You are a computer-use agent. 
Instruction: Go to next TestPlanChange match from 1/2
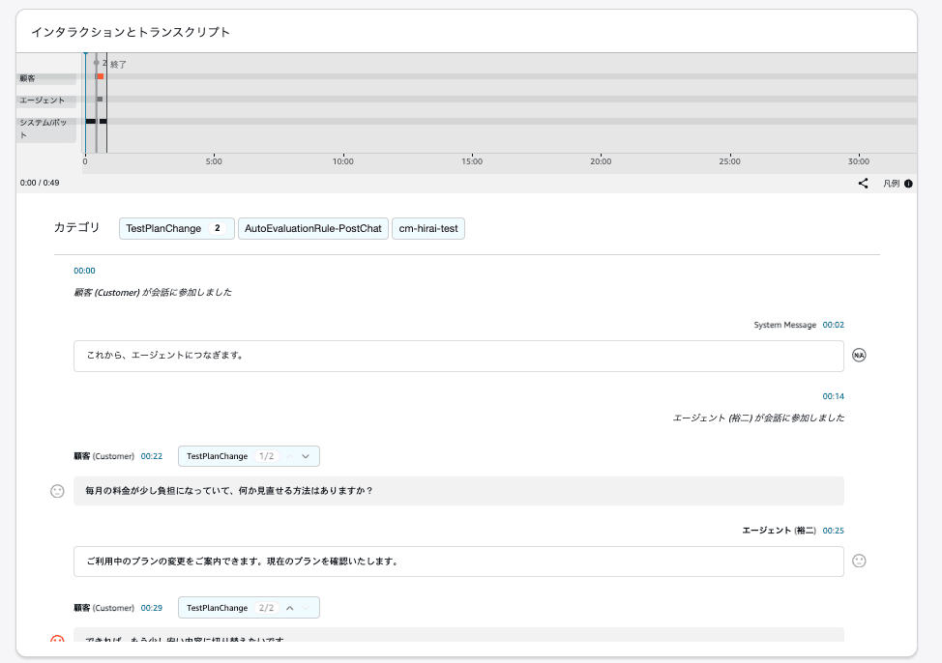306,456
